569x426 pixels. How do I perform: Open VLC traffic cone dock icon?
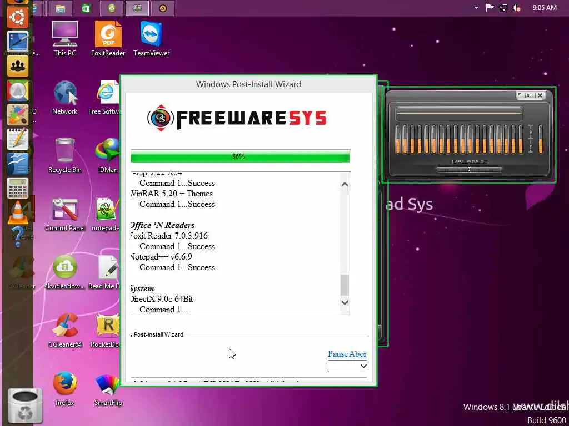(x=17, y=212)
